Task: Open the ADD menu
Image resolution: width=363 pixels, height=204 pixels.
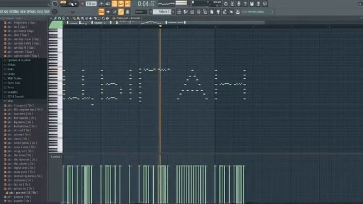Action: click(6, 11)
